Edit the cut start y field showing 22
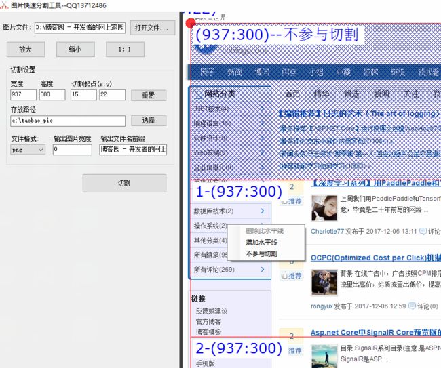 [112, 95]
